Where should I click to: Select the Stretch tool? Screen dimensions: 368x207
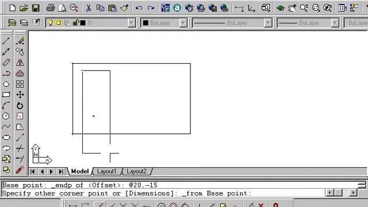[x=20, y=126]
